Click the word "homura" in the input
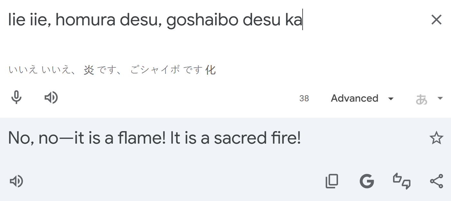Viewport: 451px width, 201px height. 85,20
